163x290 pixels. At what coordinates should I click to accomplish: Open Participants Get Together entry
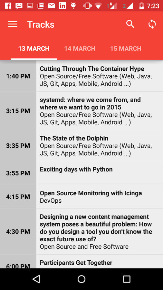[100, 262]
